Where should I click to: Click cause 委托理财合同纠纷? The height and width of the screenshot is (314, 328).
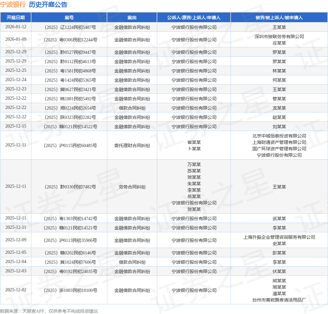coord(132,145)
